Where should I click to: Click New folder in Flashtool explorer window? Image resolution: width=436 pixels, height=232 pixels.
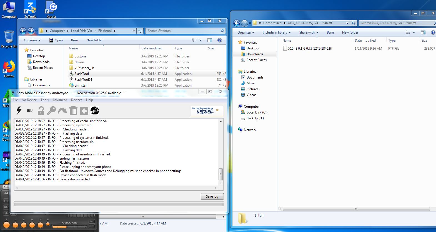click(94, 40)
